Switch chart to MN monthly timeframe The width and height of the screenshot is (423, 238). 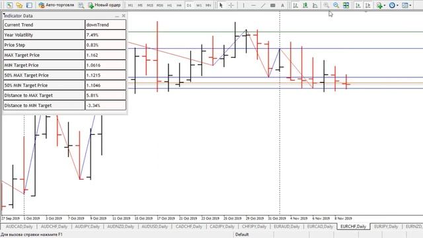tap(208, 5)
